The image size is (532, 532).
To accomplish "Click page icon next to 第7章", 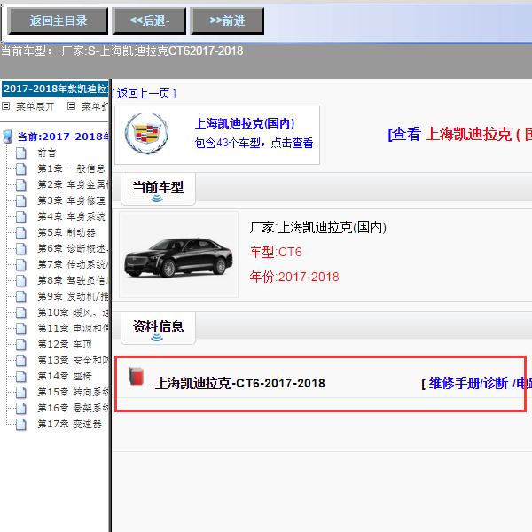I will pyautogui.click(x=21, y=264).
